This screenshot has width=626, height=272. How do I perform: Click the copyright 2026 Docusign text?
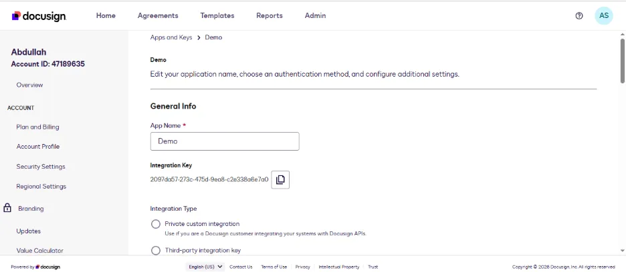point(564,267)
